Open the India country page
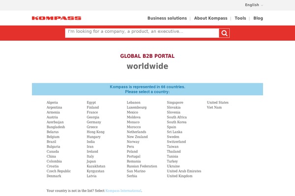Screen dimensions: 295x196 coord(90,142)
